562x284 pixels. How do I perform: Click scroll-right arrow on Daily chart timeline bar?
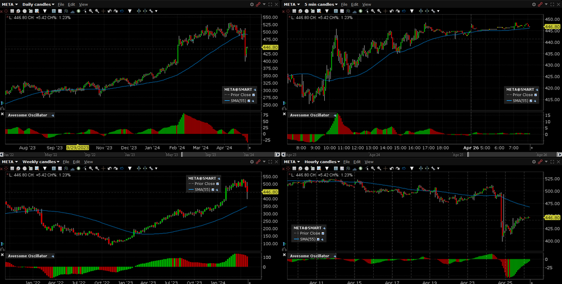point(278,155)
